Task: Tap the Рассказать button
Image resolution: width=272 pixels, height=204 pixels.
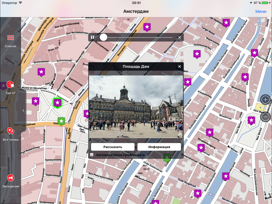Action: [x=113, y=147]
